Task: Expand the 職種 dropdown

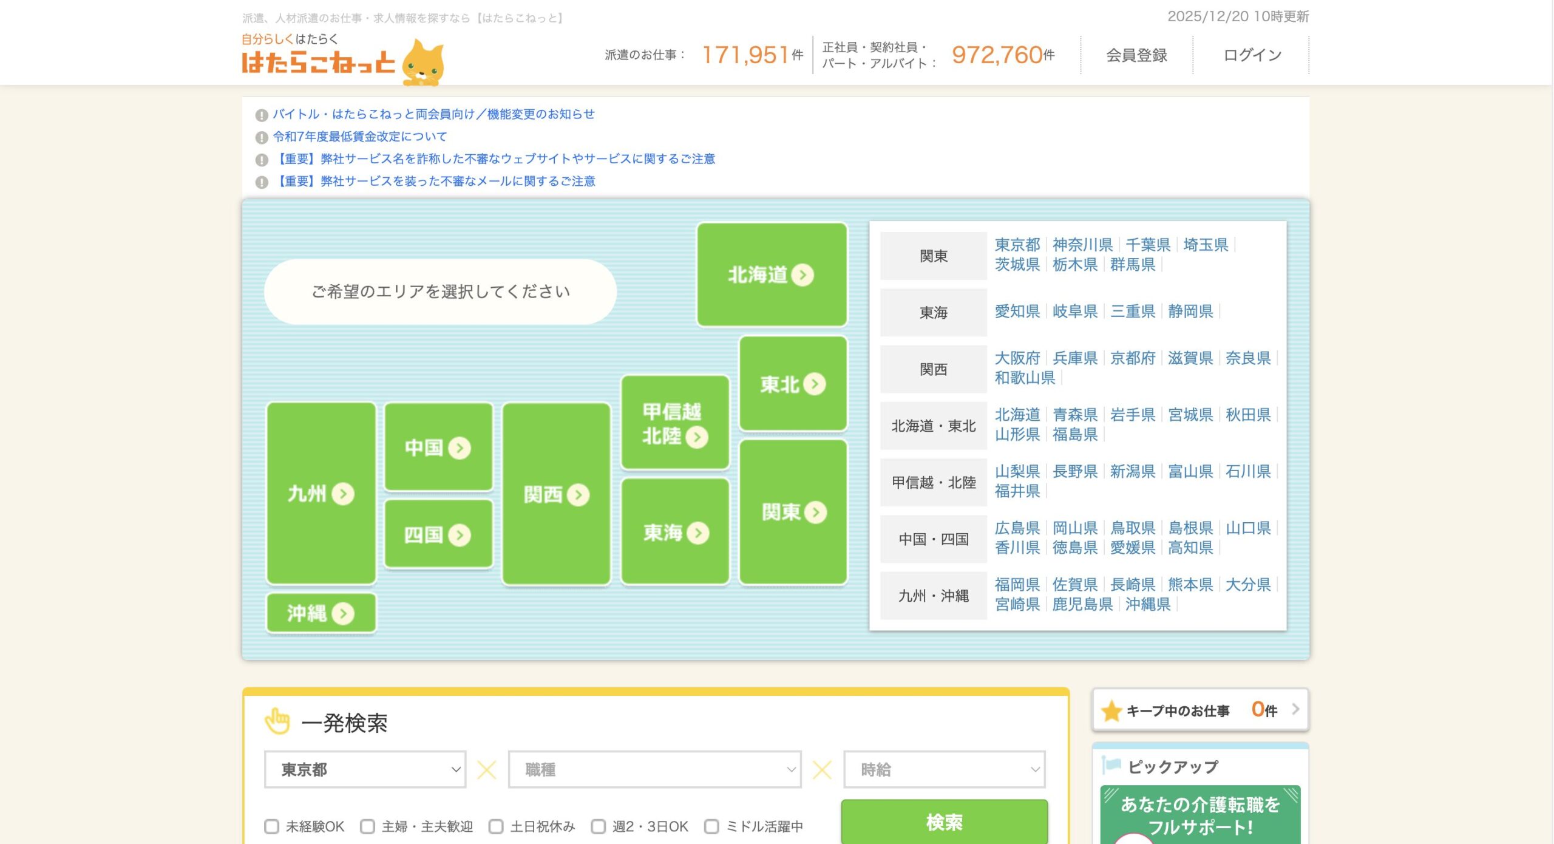Action: pos(654,769)
